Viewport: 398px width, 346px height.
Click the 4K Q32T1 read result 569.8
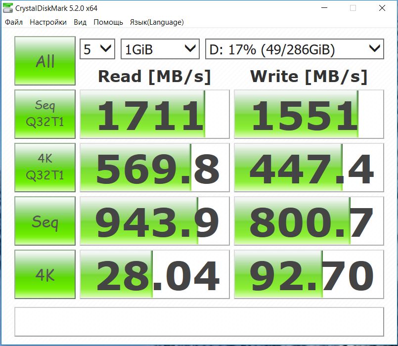tap(155, 168)
